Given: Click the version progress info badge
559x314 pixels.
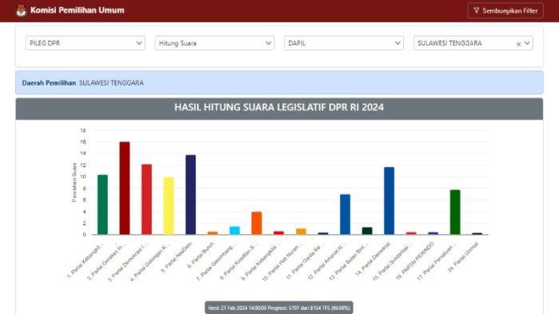Looking at the screenshot, I should (279, 308).
